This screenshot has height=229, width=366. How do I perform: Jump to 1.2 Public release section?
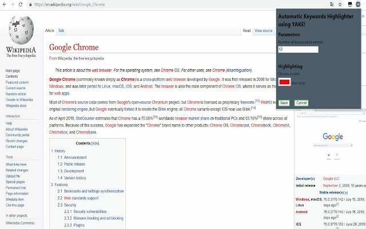pos(71,164)
